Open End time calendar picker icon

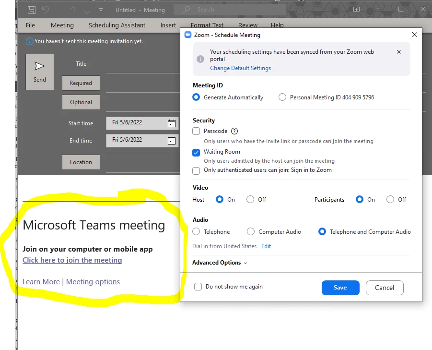coord(171,141)
